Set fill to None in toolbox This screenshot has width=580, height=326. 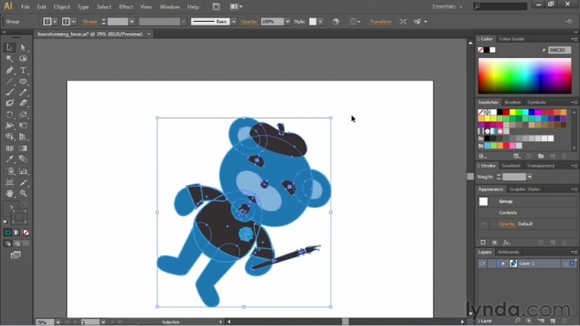26,233
